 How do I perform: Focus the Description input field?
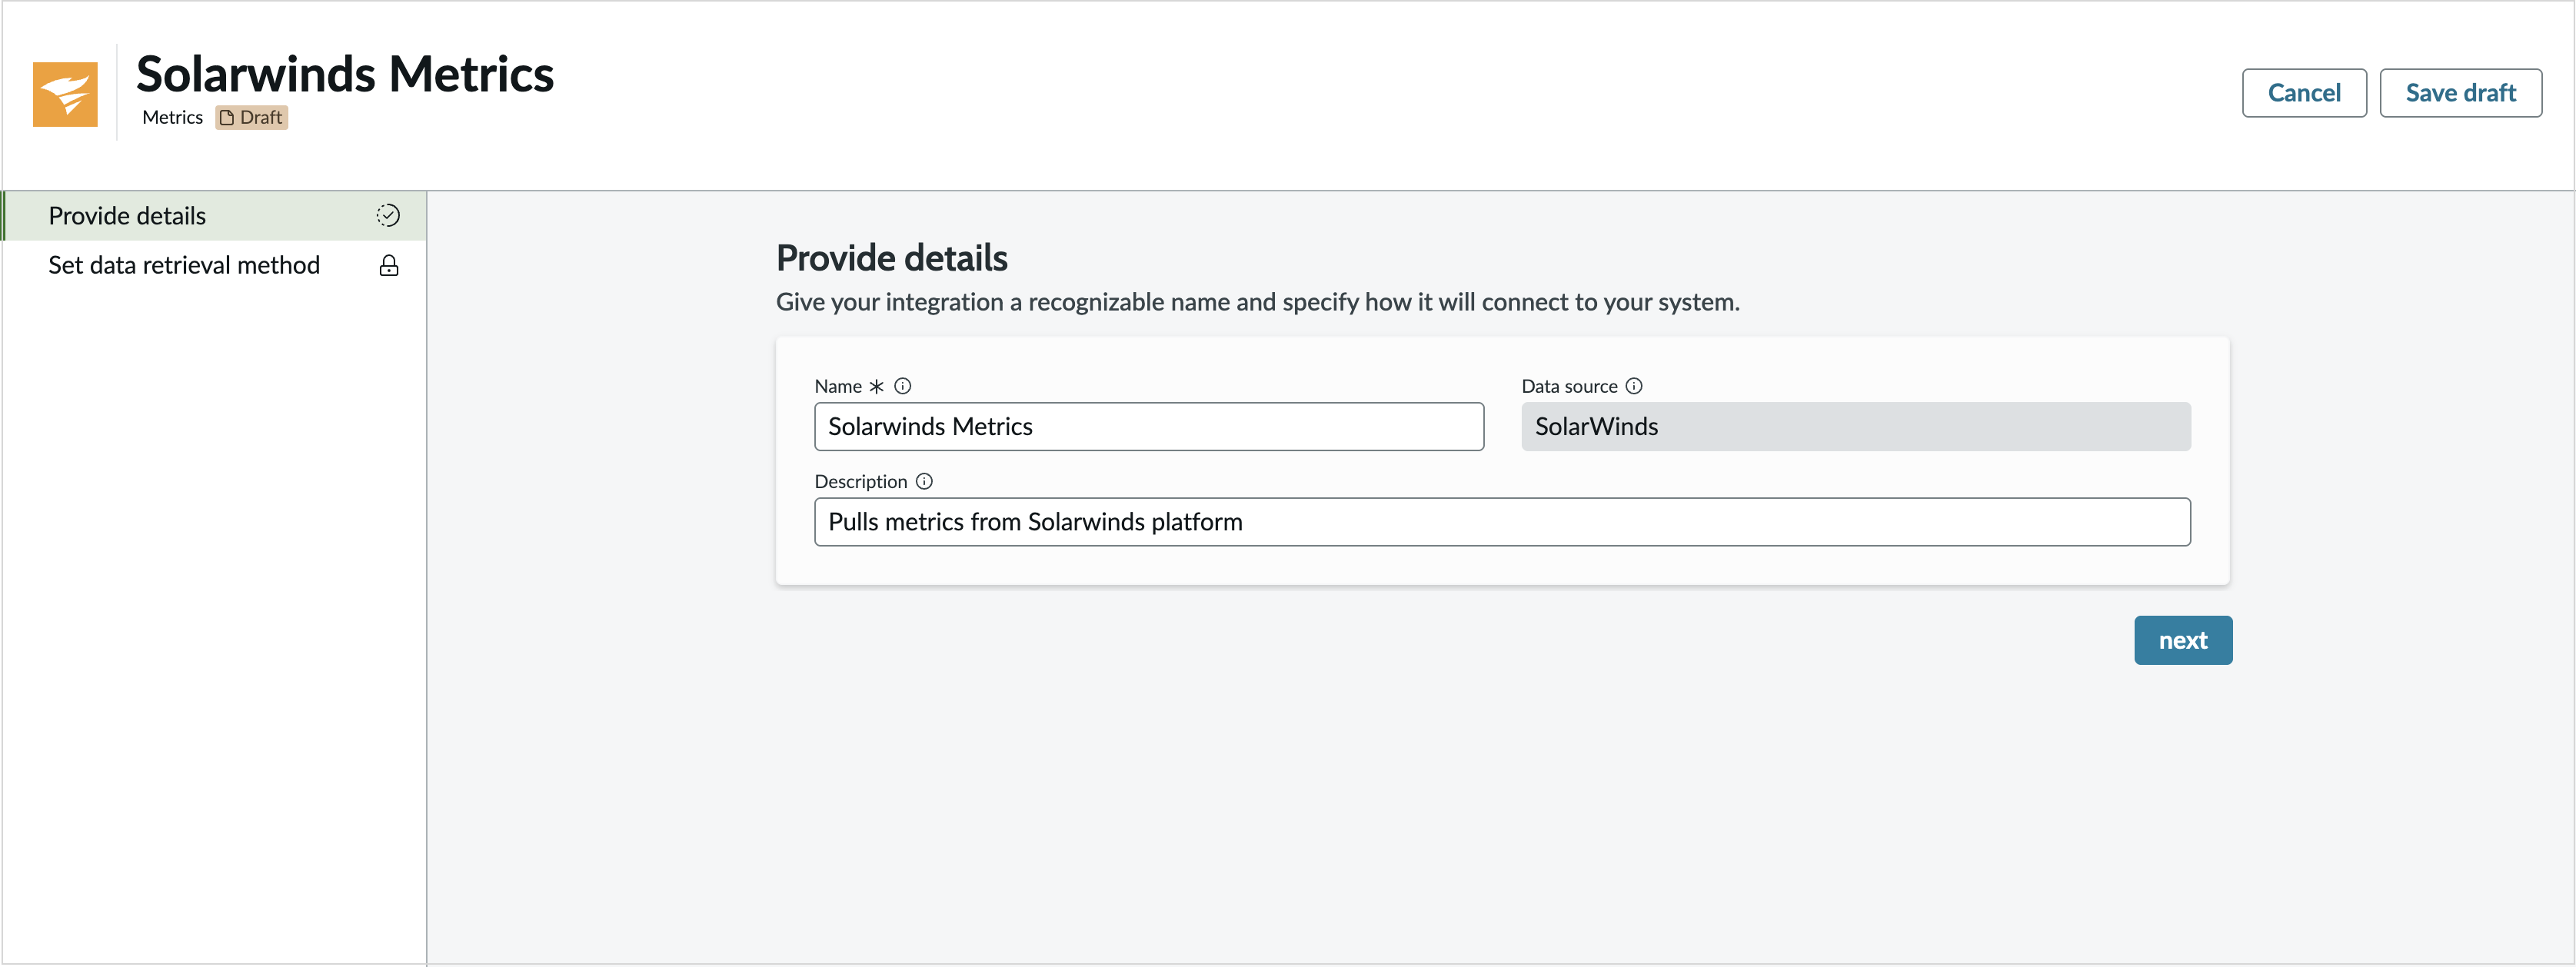click(x=1502, y=522)
